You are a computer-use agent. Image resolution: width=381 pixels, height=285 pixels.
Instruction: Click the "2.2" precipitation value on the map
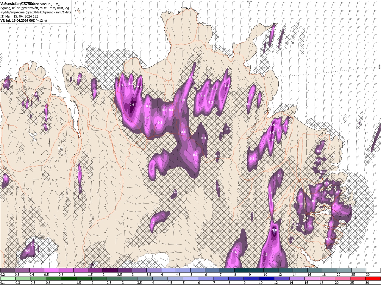(x=139, y=87)
